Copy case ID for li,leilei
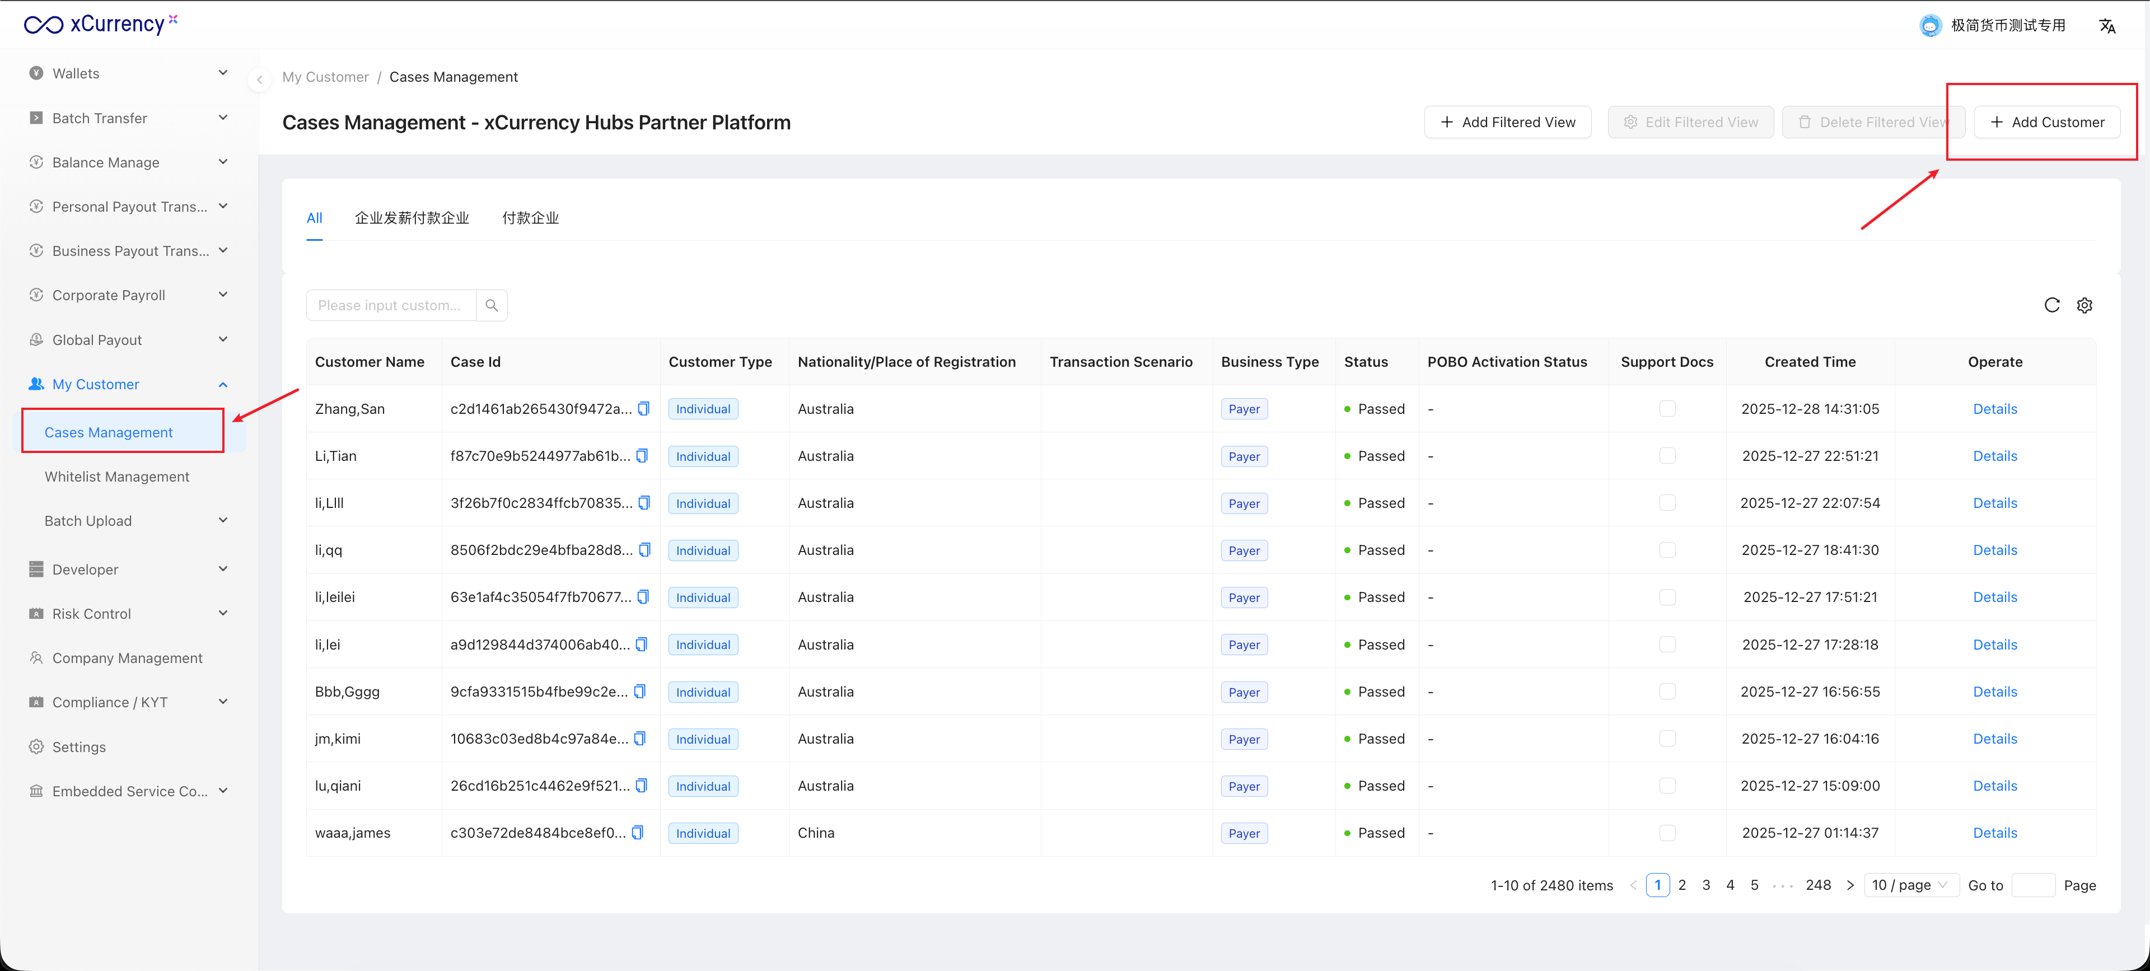Image resolution: width=2150 pixels, height=971 pixels. click(643, 597)
